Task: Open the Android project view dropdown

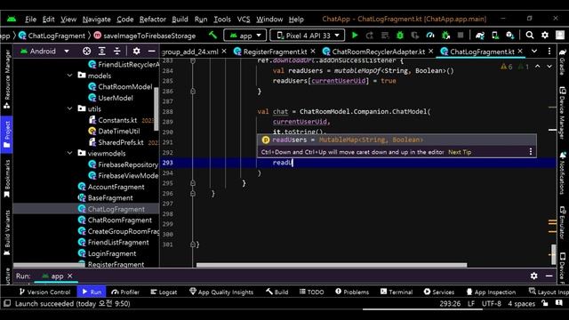Action: [44, 52]
